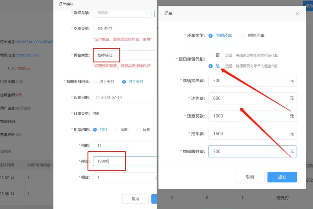Click the 租金 input showing 1
This screenshot has height=209, width=313.
tap(125, 177)
